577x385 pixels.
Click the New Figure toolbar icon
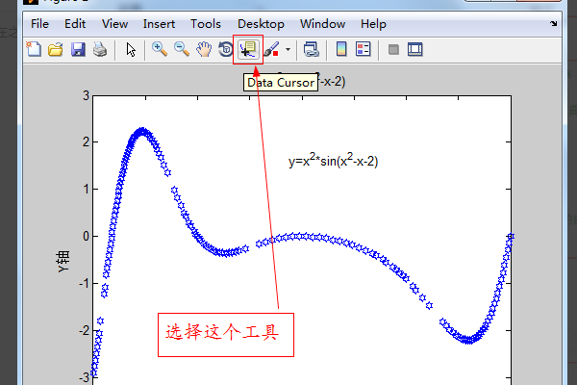35,49
